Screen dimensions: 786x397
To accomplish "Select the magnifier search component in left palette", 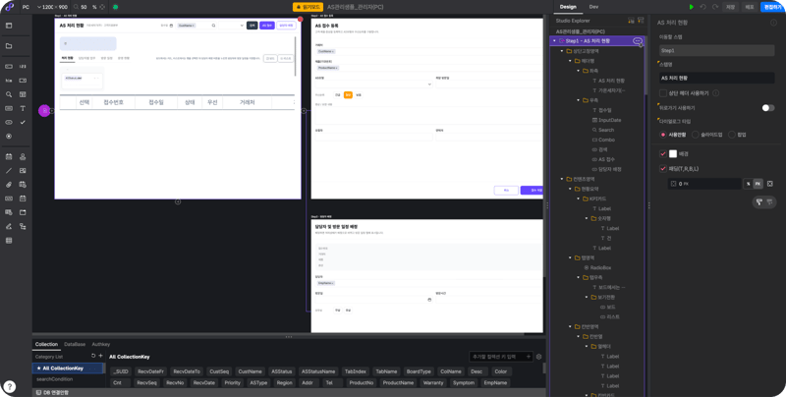I will pyautogui.click(x=9, y=94).
